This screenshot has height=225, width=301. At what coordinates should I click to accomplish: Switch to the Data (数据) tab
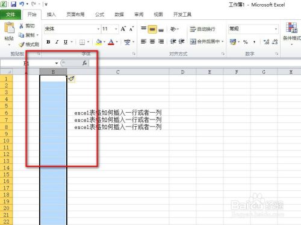coord(119,14)
